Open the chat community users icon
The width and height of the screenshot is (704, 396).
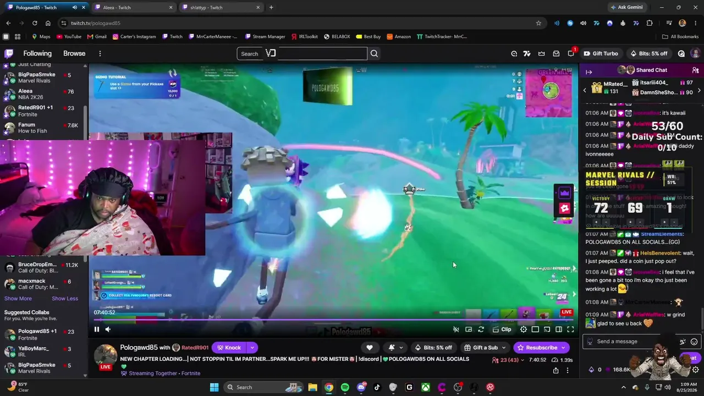pos(695,70)
